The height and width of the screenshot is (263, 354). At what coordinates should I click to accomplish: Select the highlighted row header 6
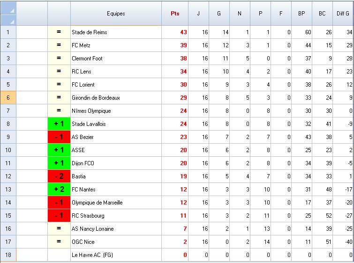tap(8, 98)
